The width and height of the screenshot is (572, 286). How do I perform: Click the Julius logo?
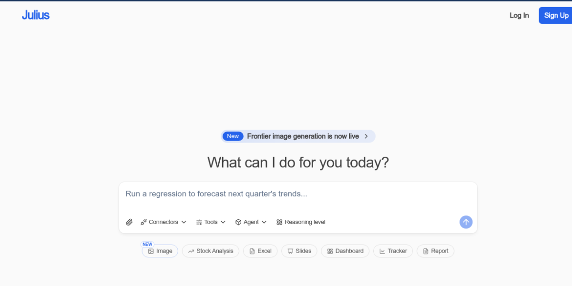(x=36, y=15)
